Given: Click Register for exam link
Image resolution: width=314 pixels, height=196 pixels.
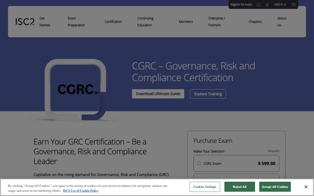Looking at the screenshot, I should tap(241, 4).
